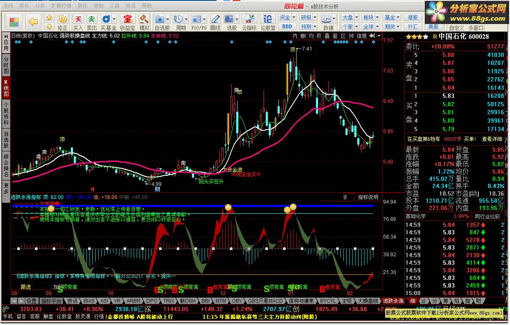Click the 窗 window icon in chart header
The image size is (510, 325).
coord(335,36)
